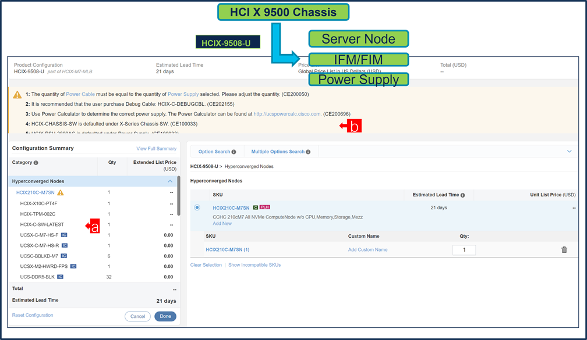This screenshot has width=587, height=340.
Task: Click the IFM/FIM label box
Action: (358, 60)
